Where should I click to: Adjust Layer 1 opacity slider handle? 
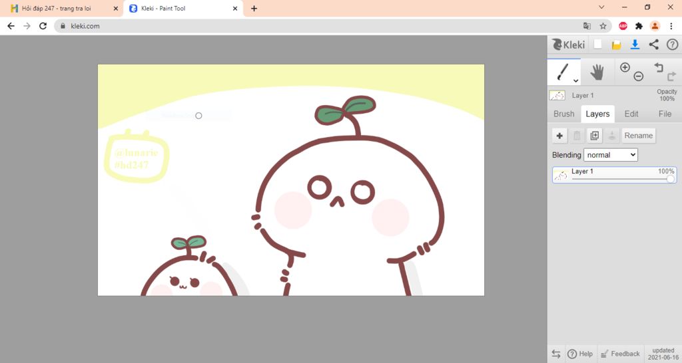point(670,179)
